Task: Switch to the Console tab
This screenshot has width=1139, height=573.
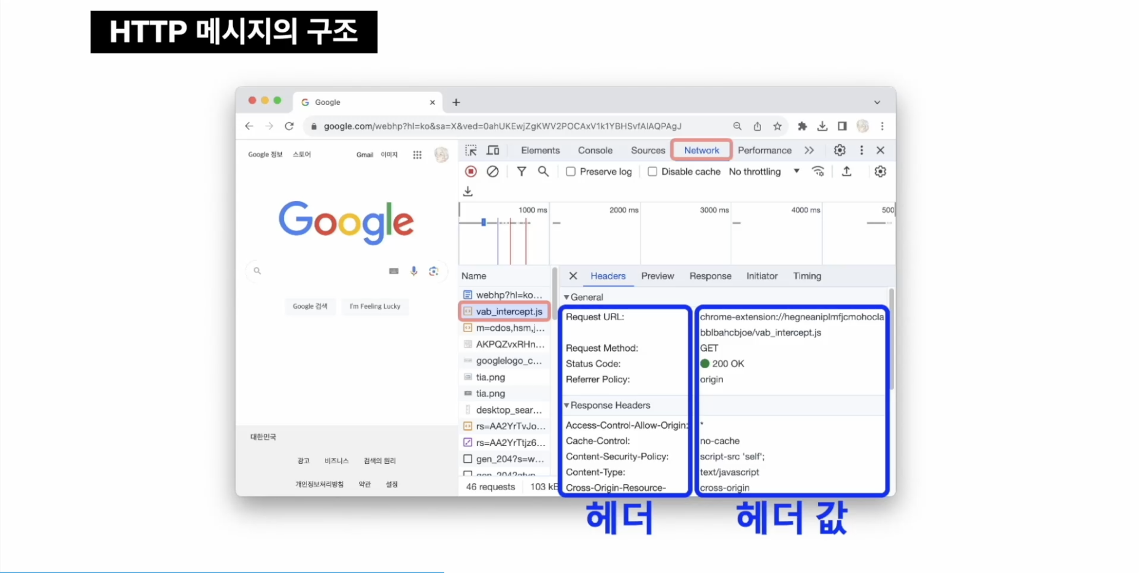Action: (x=595, y=150)
